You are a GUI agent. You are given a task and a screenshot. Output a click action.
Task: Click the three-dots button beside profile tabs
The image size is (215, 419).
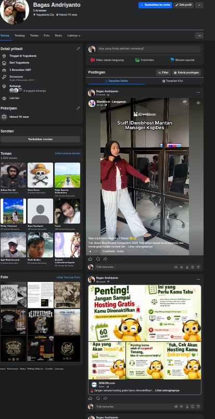pyautogui.click(x=199, y=35)
